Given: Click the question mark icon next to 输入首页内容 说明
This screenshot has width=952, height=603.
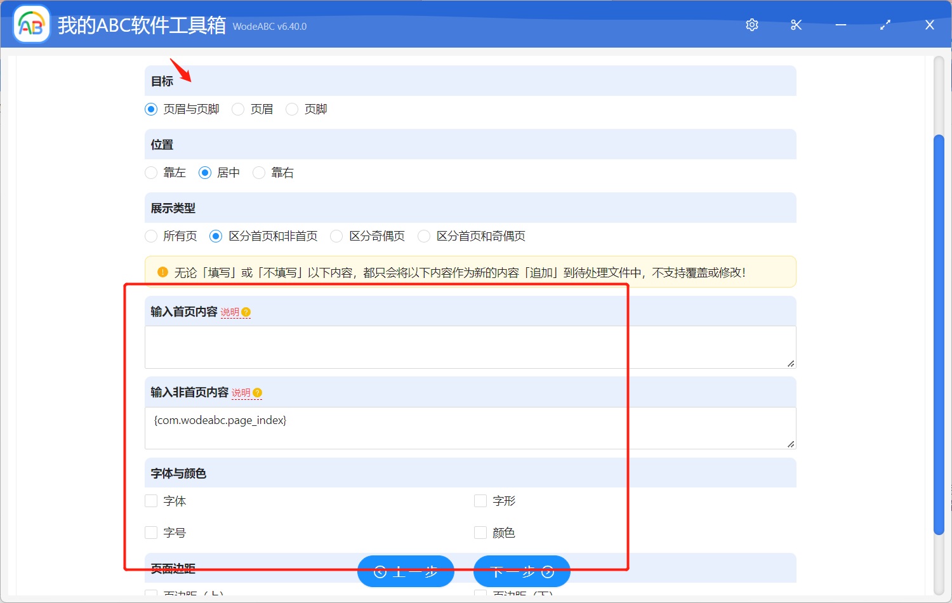Looking at the screenshot, I should click(x=247, y=312).
